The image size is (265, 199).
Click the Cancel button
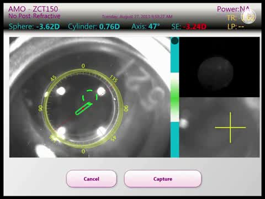[91, 179]
